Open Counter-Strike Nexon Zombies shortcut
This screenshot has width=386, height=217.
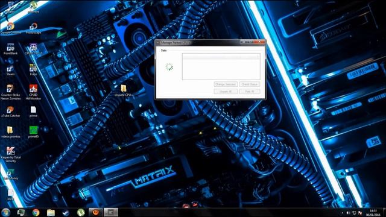(10, 92)
